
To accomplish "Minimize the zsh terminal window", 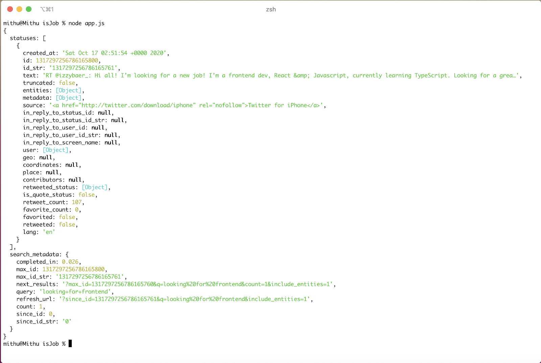I will [19, 9].
